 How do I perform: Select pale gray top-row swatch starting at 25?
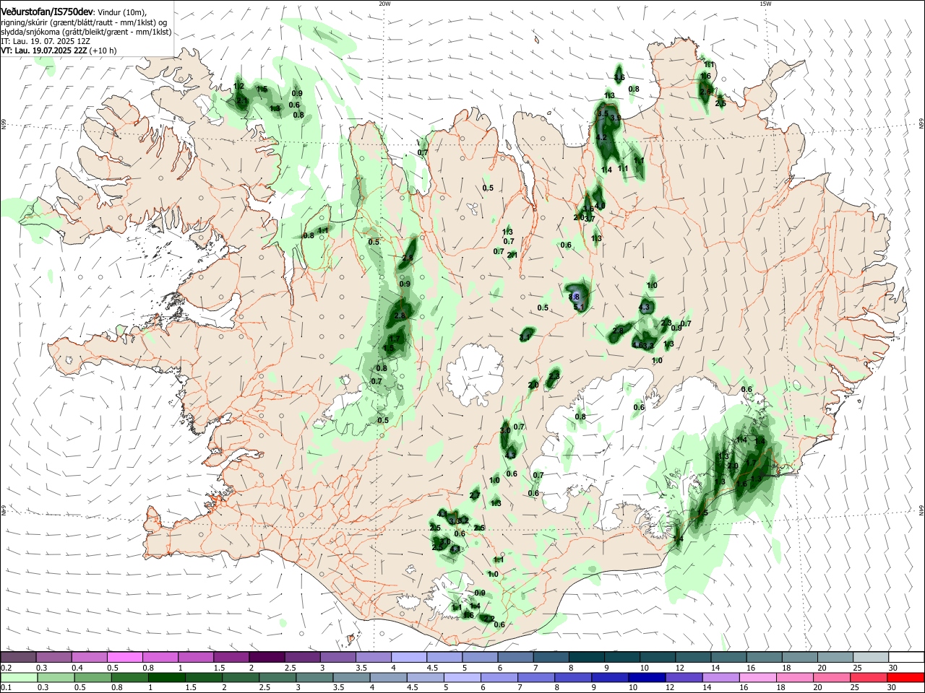point(870,657)
